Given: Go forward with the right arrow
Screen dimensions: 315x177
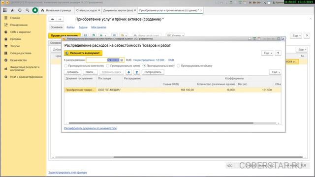Looking at the screenshot, I should click(x=60, y=19).
